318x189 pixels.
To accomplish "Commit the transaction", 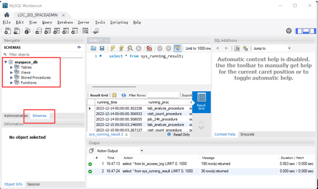I will (160, 48).
